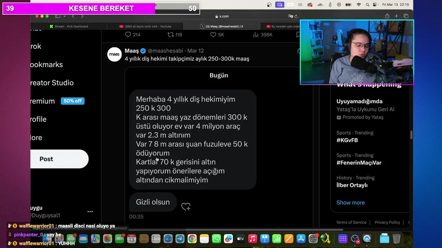Screen dimensions: 442x248
Task: Click tweet text 4 yıllık diş hekimi
Action: 187,59
